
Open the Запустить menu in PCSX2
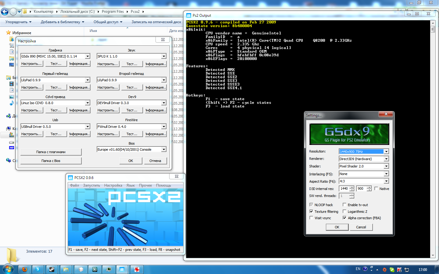pyautogui.click(x=91, y=185)
